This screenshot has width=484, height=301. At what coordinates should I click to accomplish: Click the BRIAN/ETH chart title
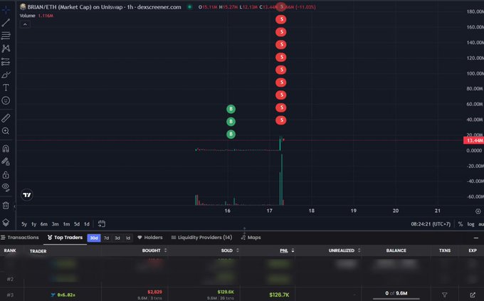point(104,7)
